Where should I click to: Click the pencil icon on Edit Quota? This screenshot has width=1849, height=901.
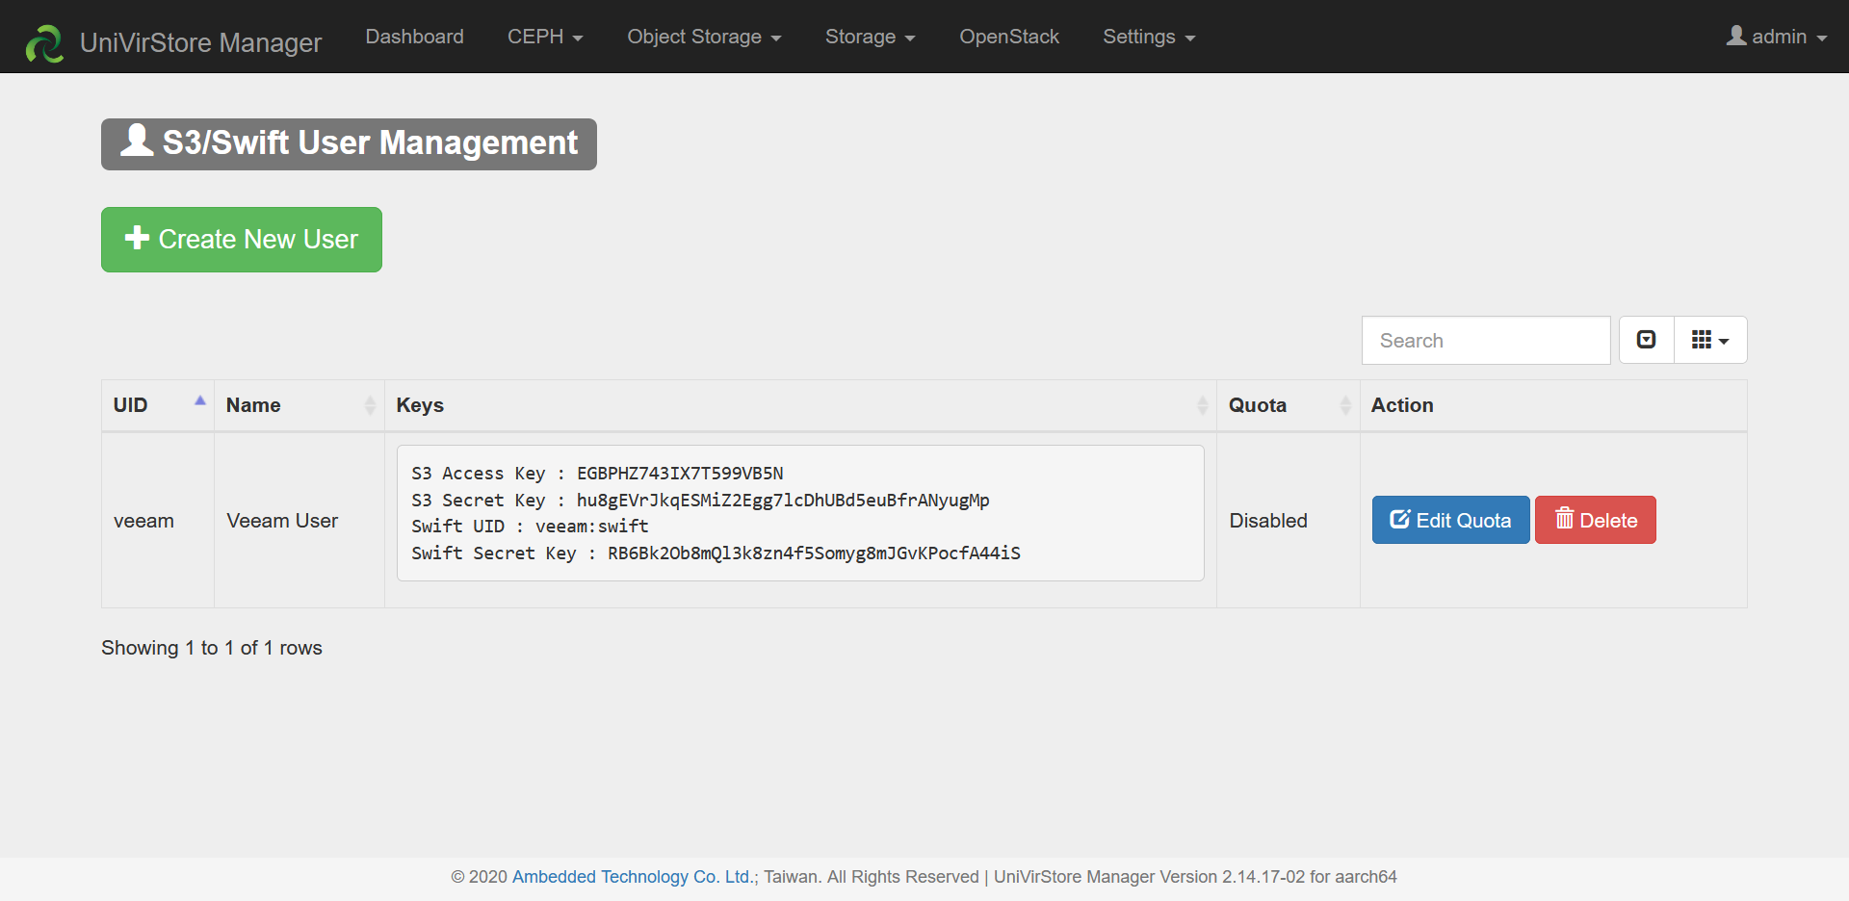click(x=1400, y=519)
